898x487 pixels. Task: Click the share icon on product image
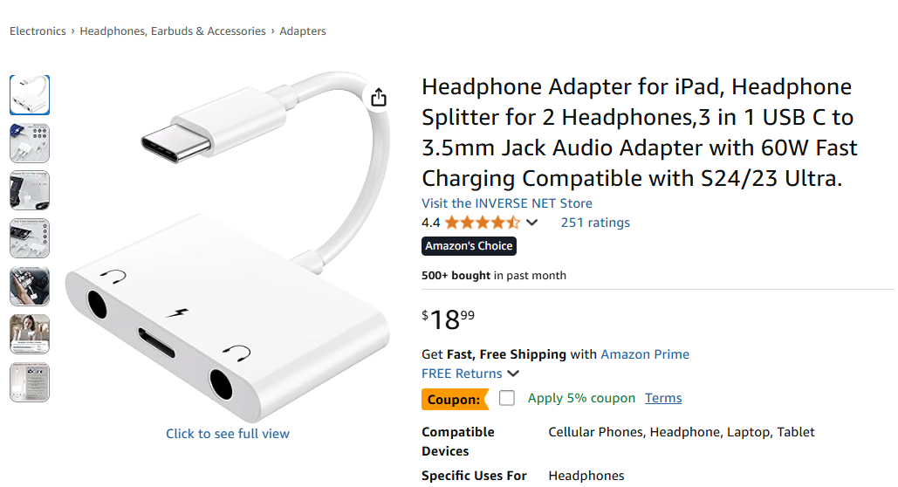coord(378,97)
